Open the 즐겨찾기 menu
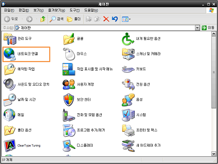 coord(57,10)
